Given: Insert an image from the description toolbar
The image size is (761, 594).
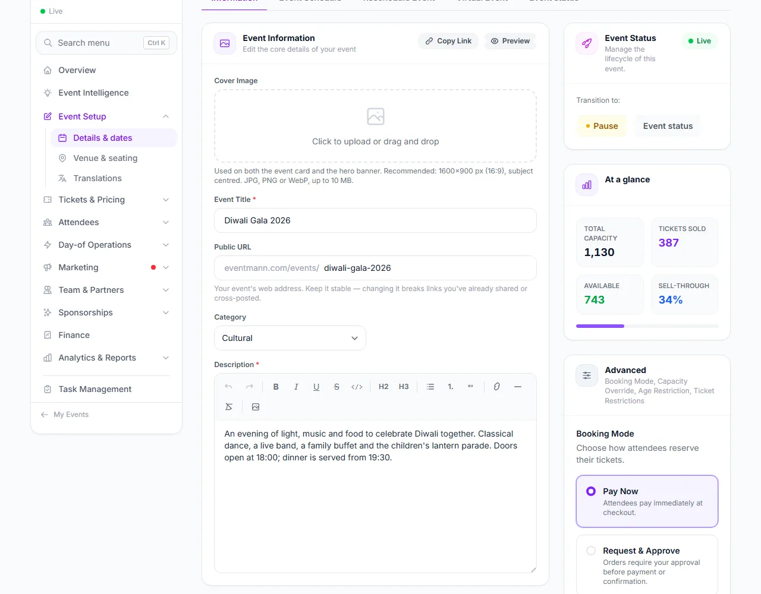Looking at the screenshot, I should click(x=256, y=407).
